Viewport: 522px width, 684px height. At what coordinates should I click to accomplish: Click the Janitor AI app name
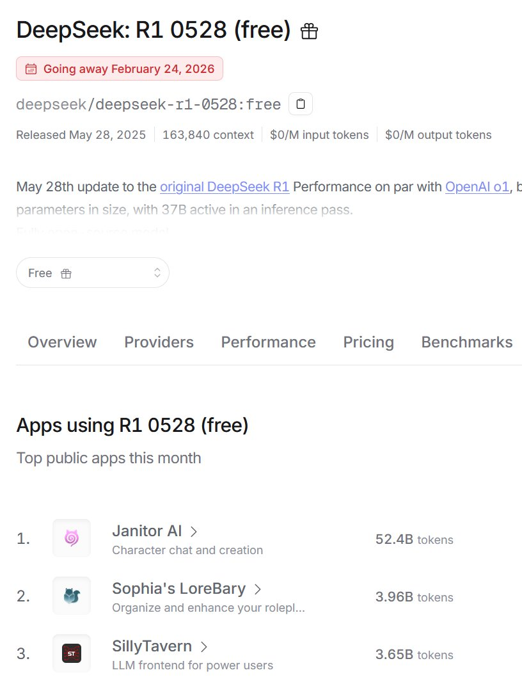pyautogui.click(x=147, y=531)
